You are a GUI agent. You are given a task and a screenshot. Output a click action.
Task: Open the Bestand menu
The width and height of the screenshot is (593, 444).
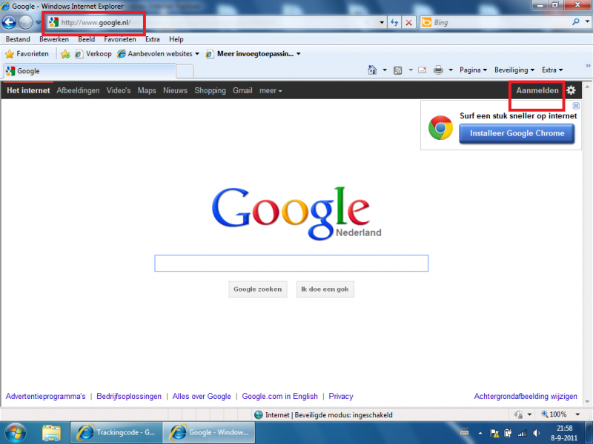18,39
